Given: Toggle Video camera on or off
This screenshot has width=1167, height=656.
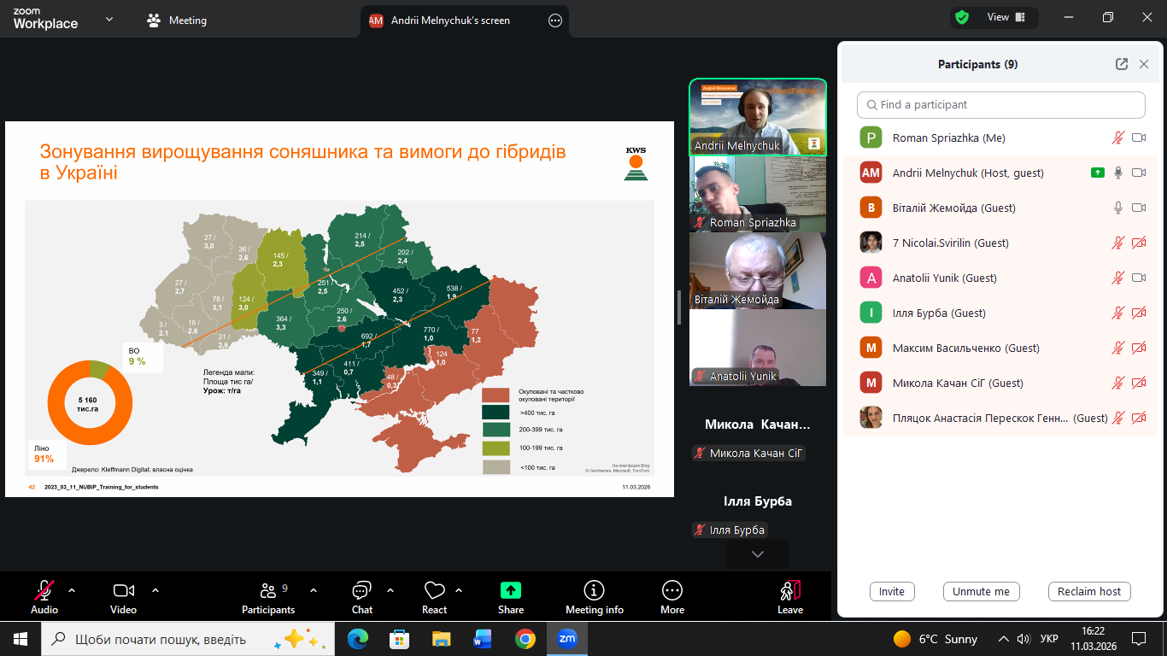Looking at the screenshot, I should pyautogui.click(x=124, y=590).
